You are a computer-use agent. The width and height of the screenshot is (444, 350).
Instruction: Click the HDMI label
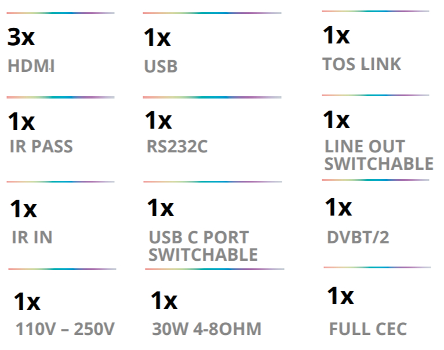(31, 66)
